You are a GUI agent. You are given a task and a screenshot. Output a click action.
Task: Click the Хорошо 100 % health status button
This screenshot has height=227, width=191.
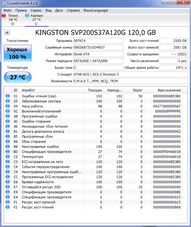pyautogui.click(x=17, y=53)
